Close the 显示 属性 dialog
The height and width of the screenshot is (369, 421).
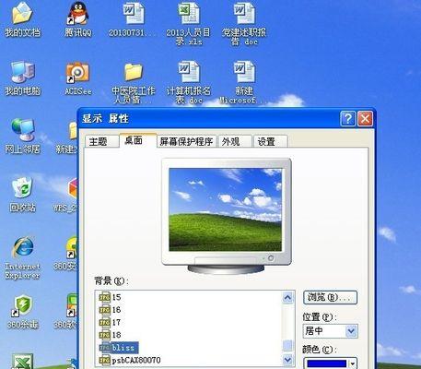tap(365, 119)
